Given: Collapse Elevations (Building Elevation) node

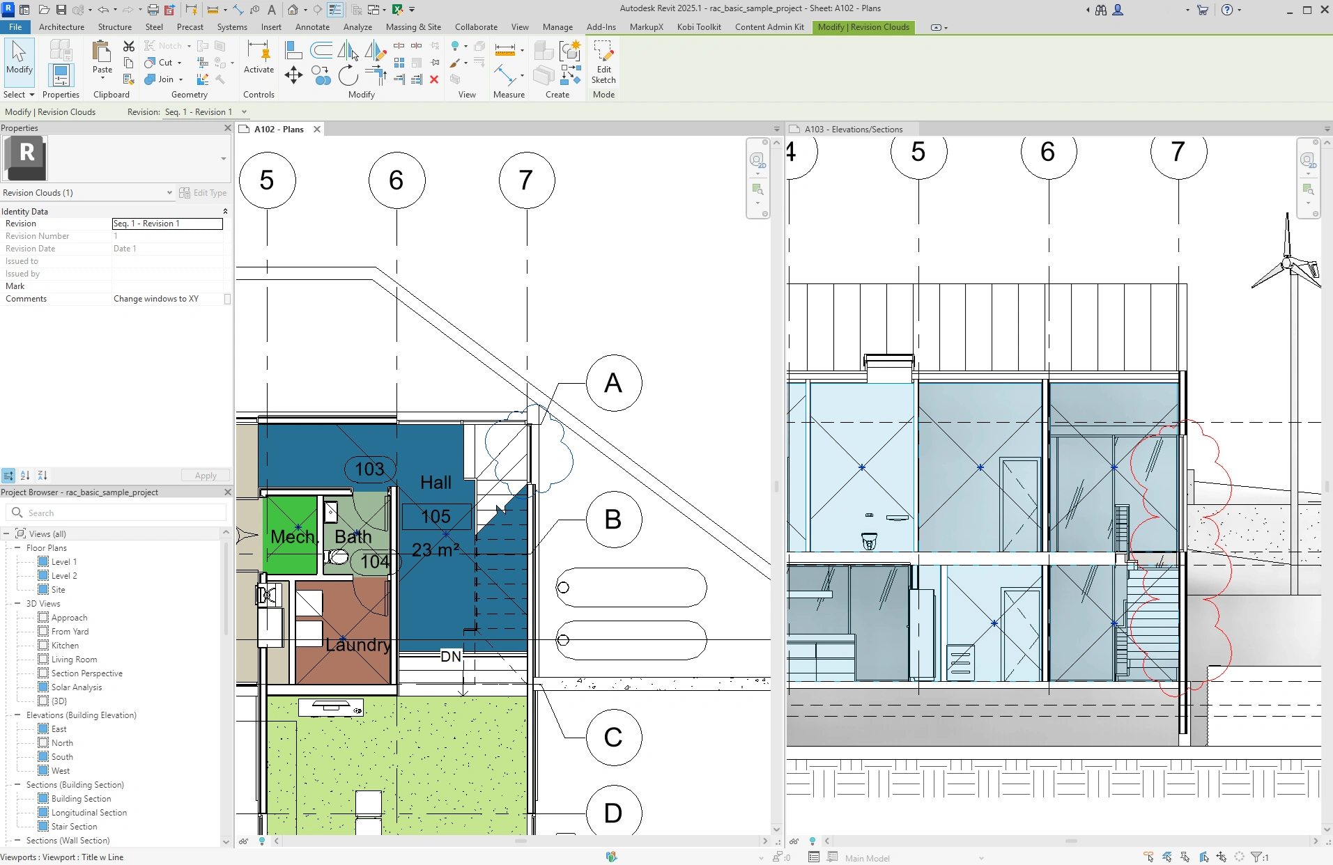Looking at the screenshot, I should click(x=17, y=715).
